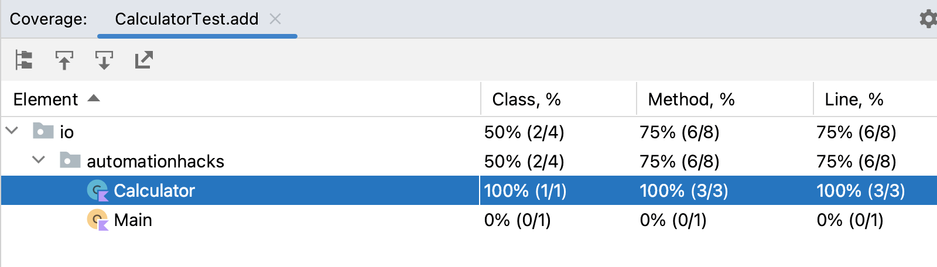Click the Calculator class icon

click(97, 190)
